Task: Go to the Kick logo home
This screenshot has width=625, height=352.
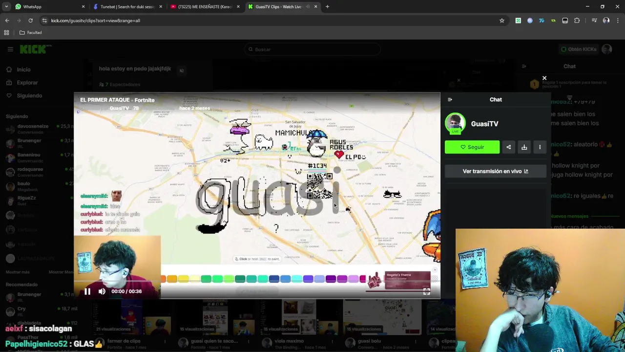Action: 35,49
